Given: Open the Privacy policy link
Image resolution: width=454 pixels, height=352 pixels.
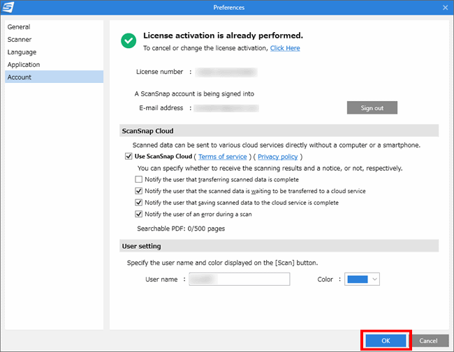Looking at the screenshot, I should click(278, 157).
